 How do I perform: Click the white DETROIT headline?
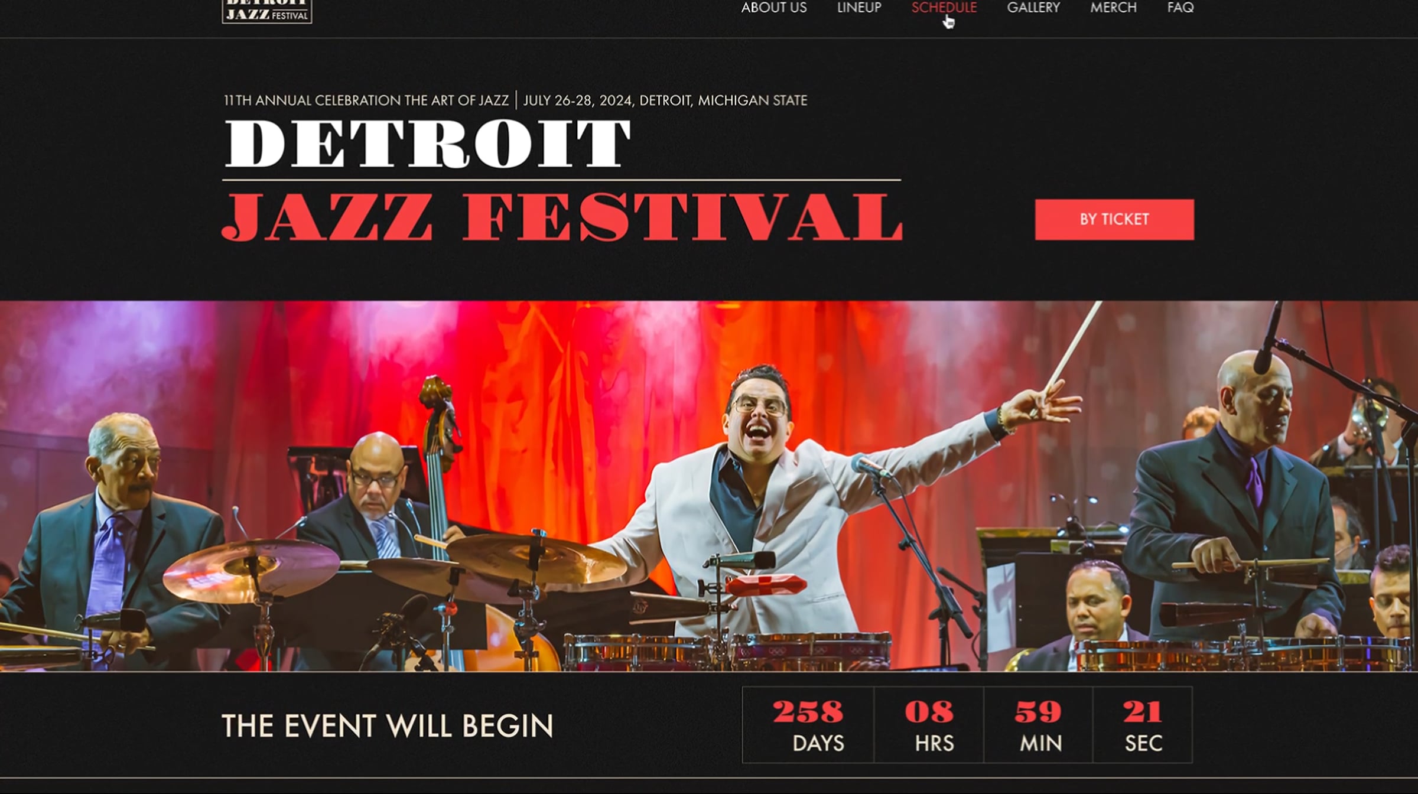[x=428, y=144]
